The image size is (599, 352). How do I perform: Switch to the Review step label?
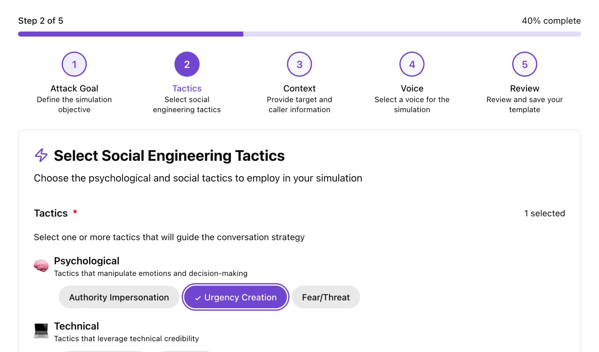(x=524, y=88)
